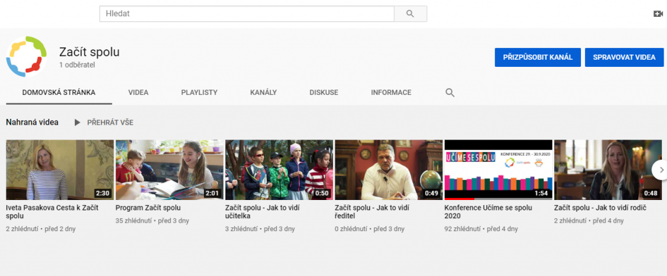Select the Diskuse tab

click(324, 93)
